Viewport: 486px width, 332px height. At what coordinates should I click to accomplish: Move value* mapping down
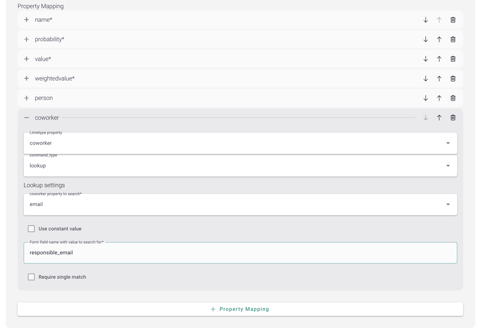click(x=426, y=59)
